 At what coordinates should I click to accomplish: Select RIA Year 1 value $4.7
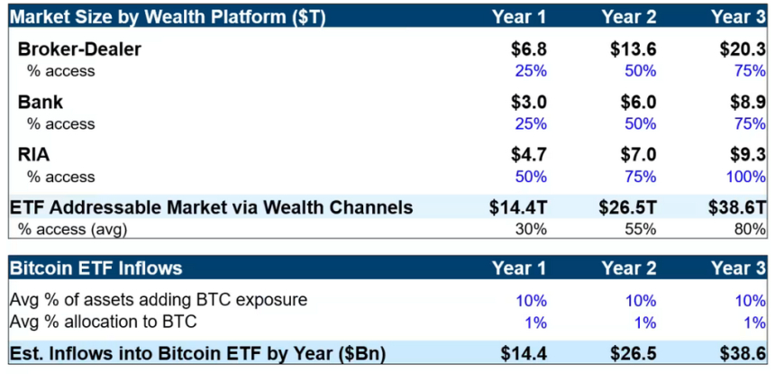point(529,155)
